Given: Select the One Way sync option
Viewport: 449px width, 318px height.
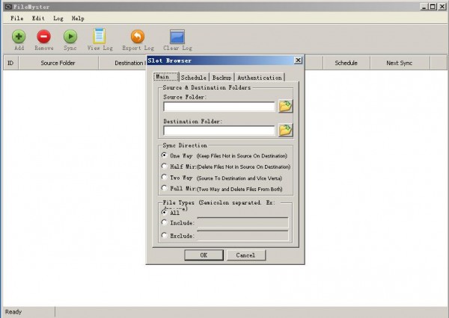Looking at the screenshot, I should pos(165,155).
